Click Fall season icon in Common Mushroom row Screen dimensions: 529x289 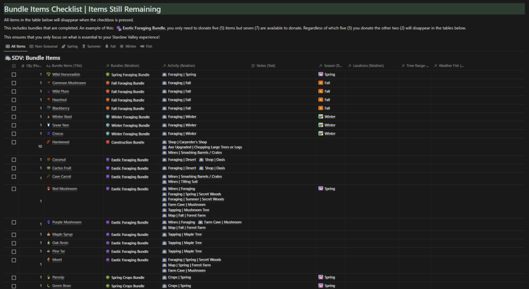(x=321, y=83)
